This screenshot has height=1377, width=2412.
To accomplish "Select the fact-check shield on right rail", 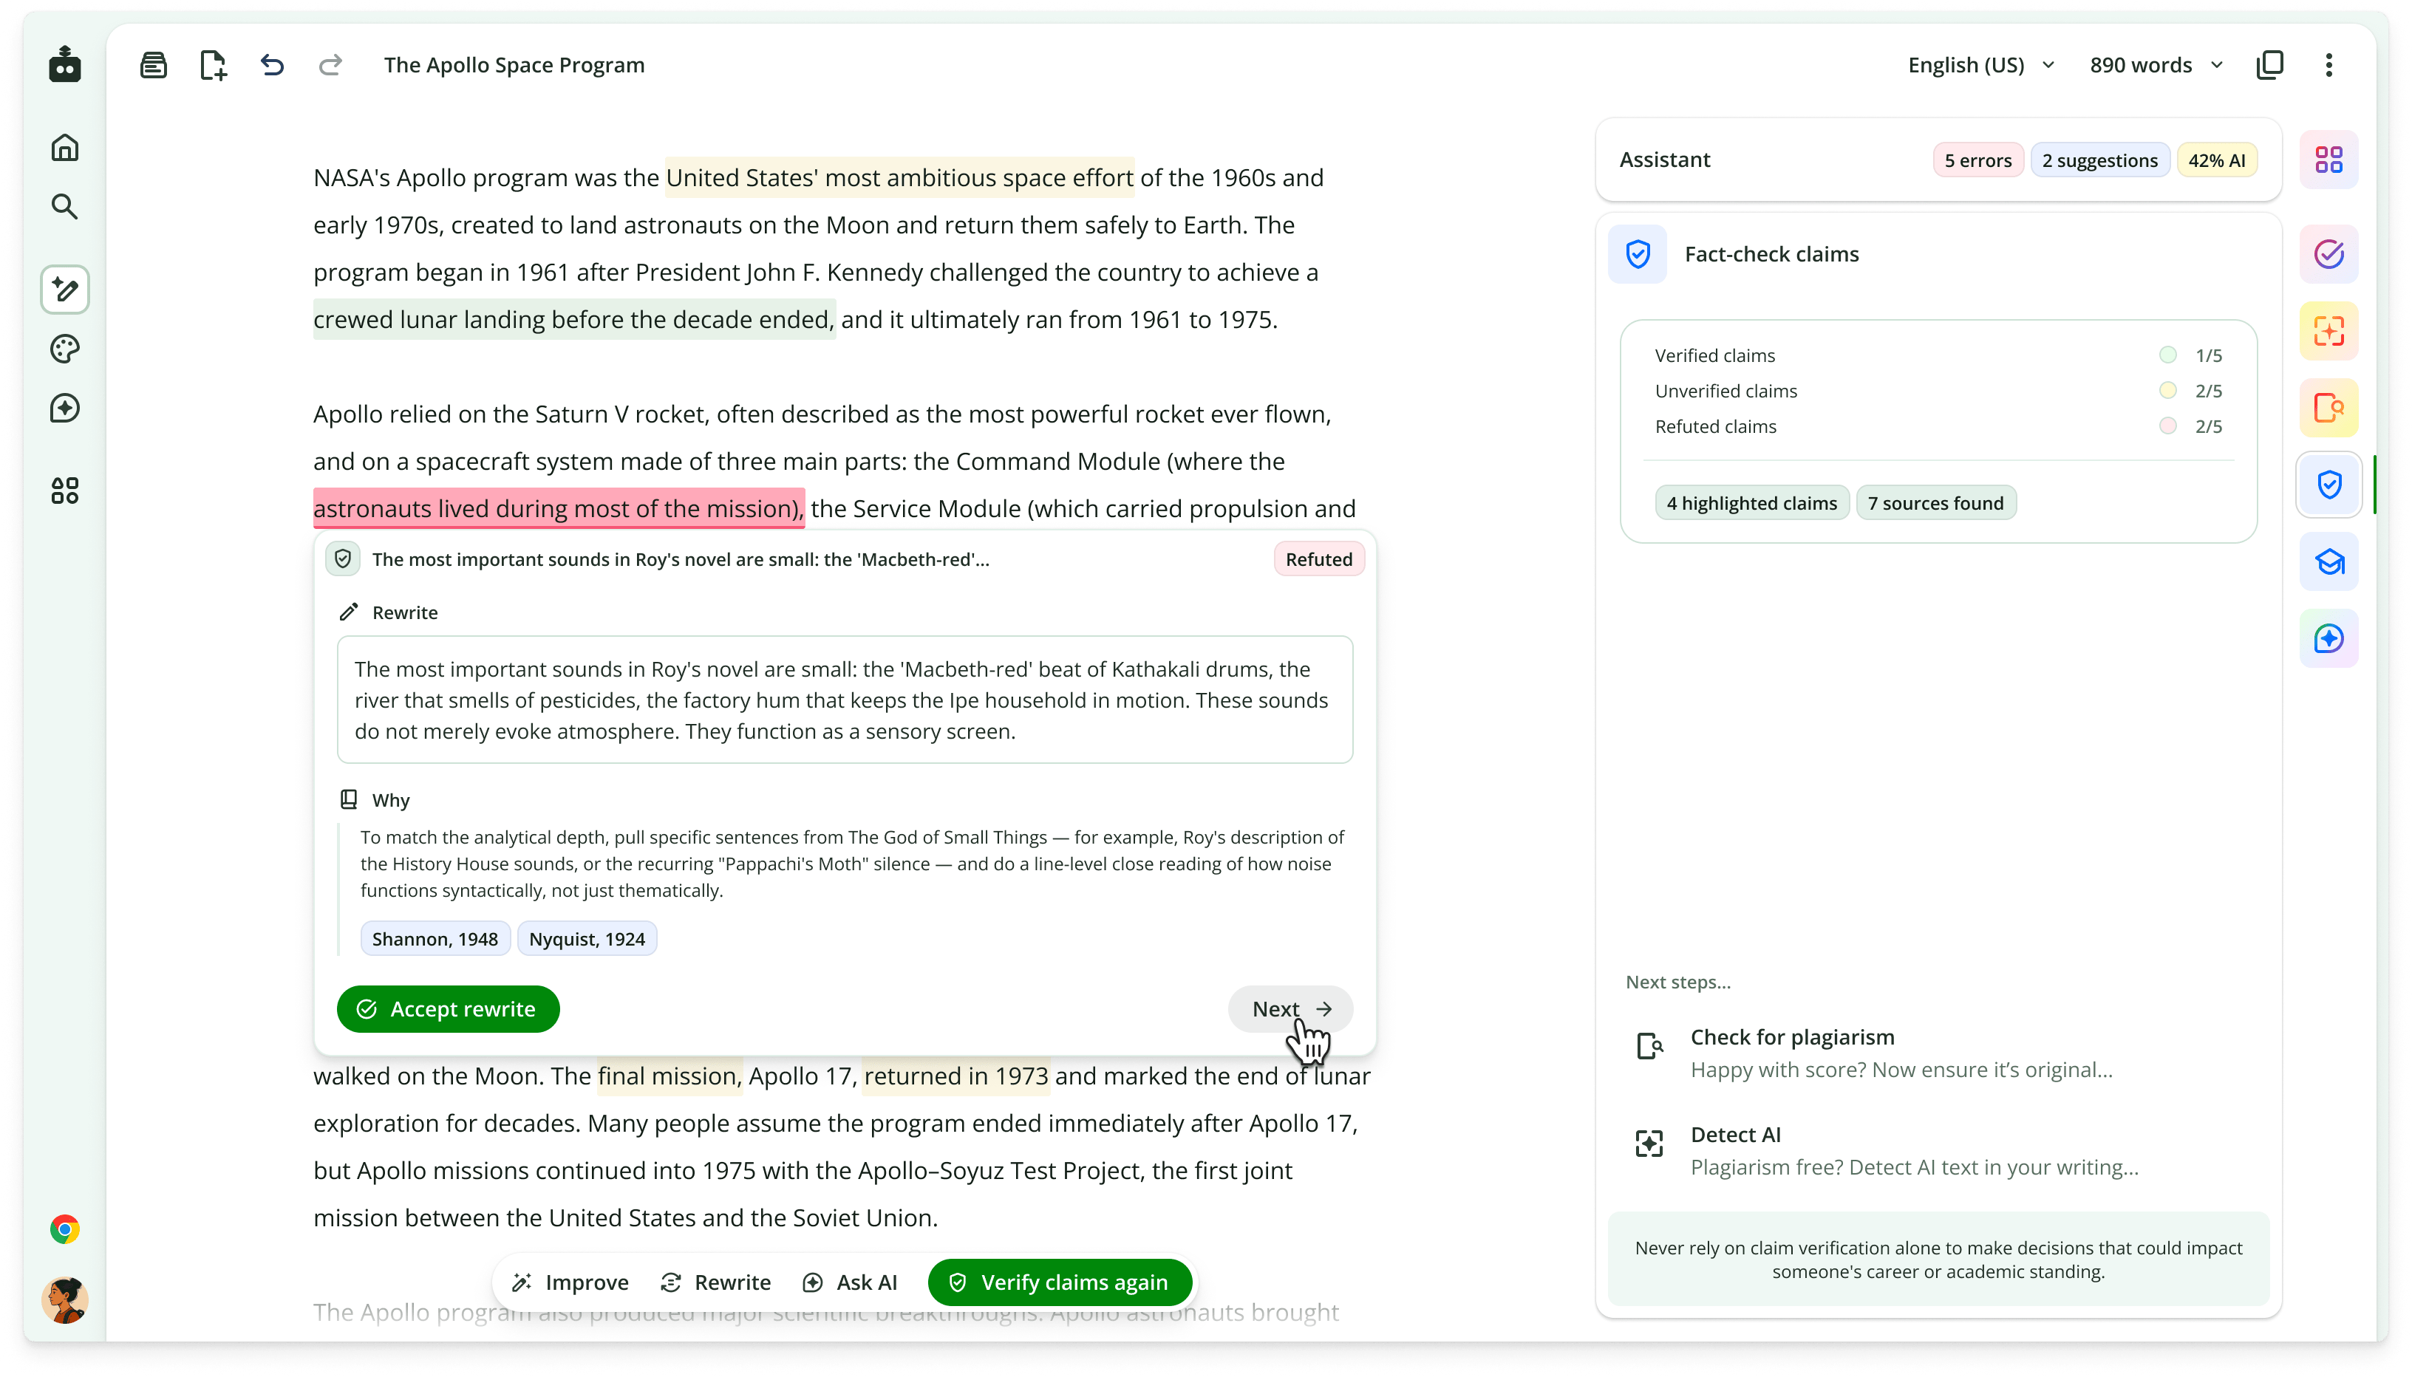I will (2328, 485).
